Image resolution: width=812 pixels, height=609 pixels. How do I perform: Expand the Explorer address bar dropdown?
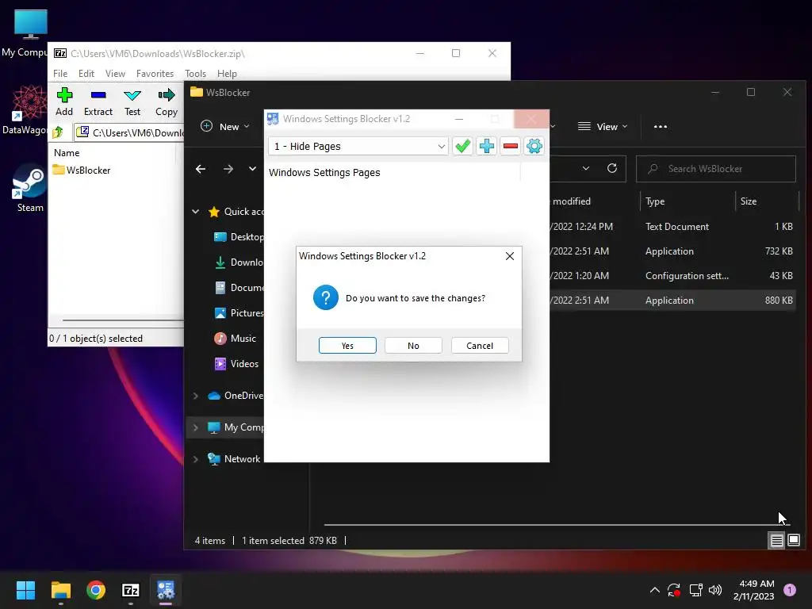pos(586,168)
